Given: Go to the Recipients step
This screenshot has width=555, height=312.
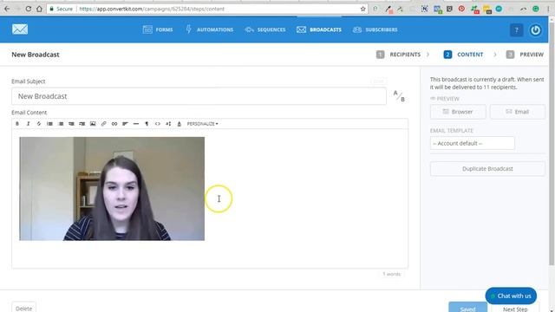Looking at the screenshot, I should (399, 55).
